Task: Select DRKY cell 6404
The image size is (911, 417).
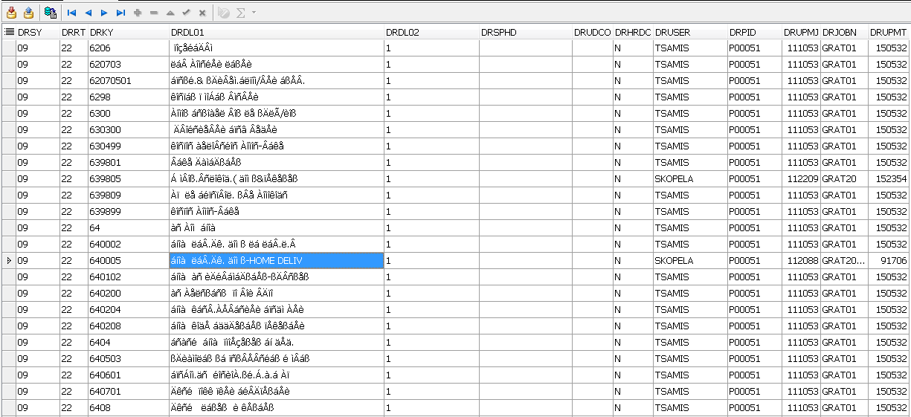Action: point(128,343)
